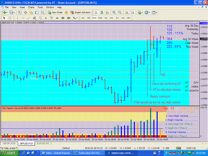
Task: Click the Internet Explorer quick launch icon
Action: (24, 153)
